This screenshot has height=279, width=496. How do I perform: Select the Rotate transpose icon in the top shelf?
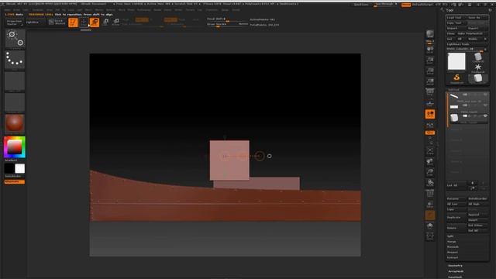(x=116, y=22)
